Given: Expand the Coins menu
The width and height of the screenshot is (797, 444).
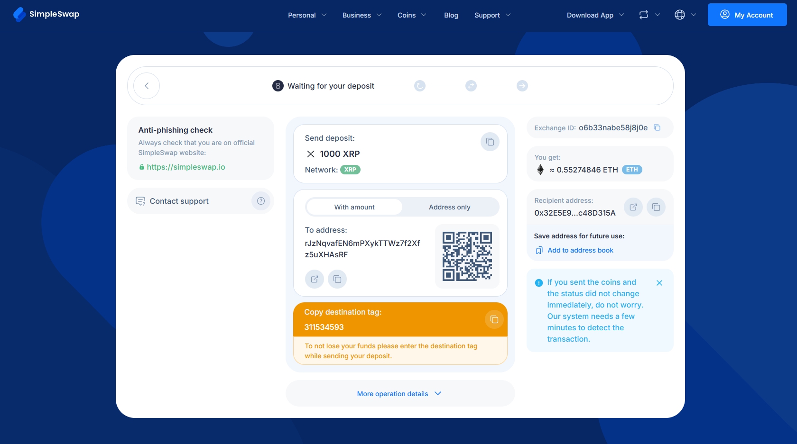Looking at the screenshot, I should coord(412,15).
